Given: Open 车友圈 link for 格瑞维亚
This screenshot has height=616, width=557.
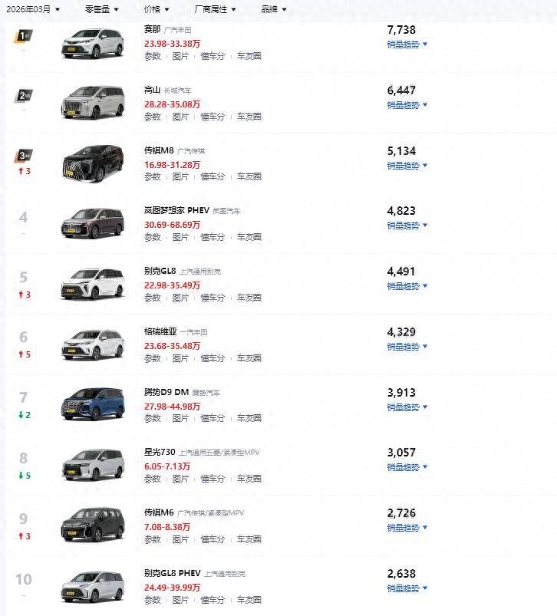Looking at the screenshot, I should (x=249, y=358).
